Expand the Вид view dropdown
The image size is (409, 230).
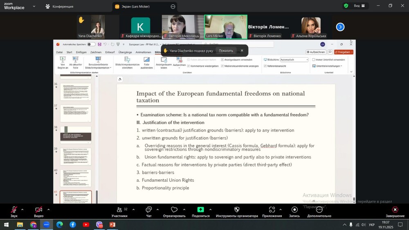(x=360, y=6)
